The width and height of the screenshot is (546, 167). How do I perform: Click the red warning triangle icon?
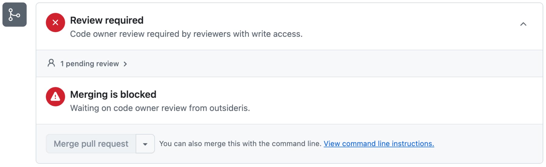click(55, 97)
